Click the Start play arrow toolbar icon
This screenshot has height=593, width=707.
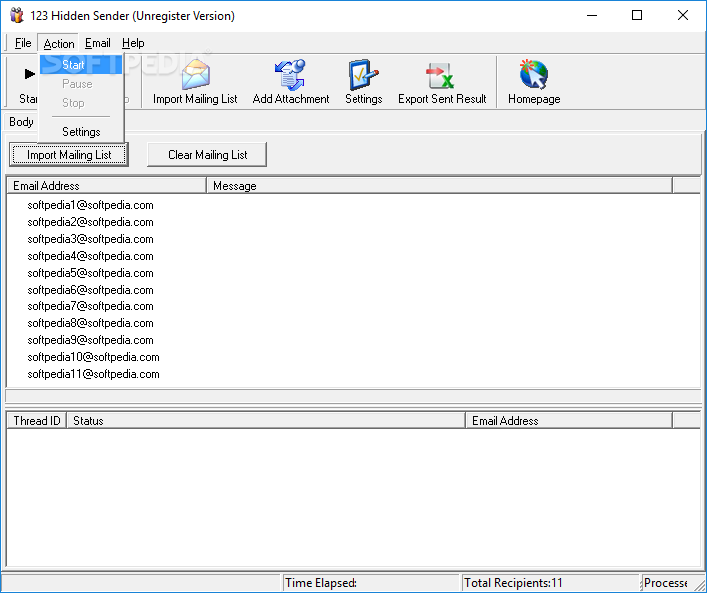tap(29, 74)
